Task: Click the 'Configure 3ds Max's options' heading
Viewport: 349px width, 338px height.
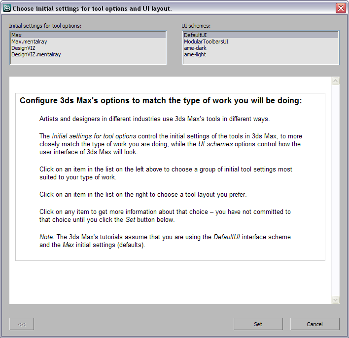Action: [161, 101]
